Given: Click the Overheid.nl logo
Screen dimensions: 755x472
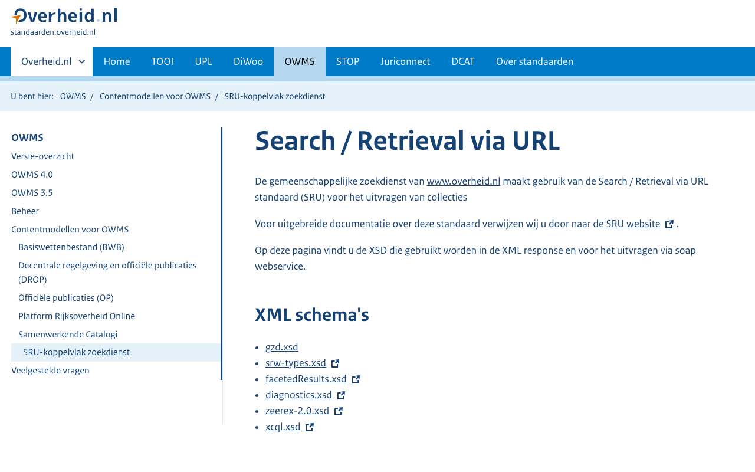Looking at the screenshot, I should [64, 17].
